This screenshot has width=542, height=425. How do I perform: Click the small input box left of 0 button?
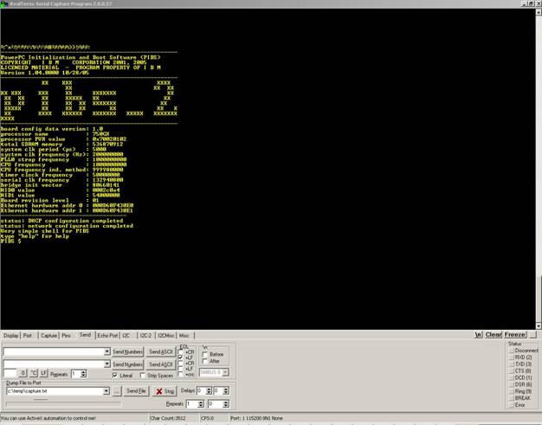(x=10, y=374)
